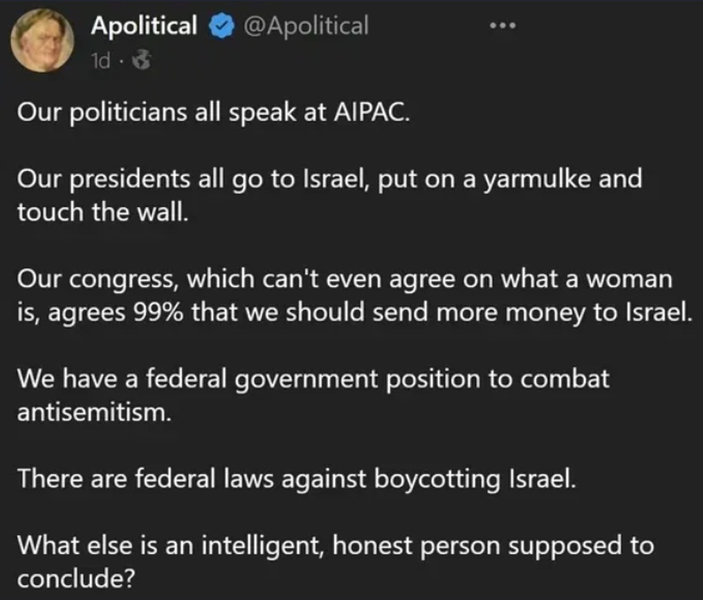Click the word 'boycotting' in the post
The width and height of the screenshot is (703, 600).
click(437, 480)
